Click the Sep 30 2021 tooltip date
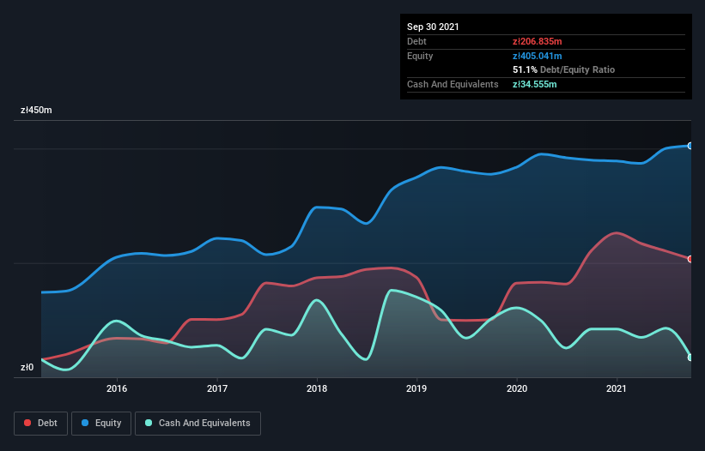The width and height of the screenshot is (705, 451). (433, 27)
